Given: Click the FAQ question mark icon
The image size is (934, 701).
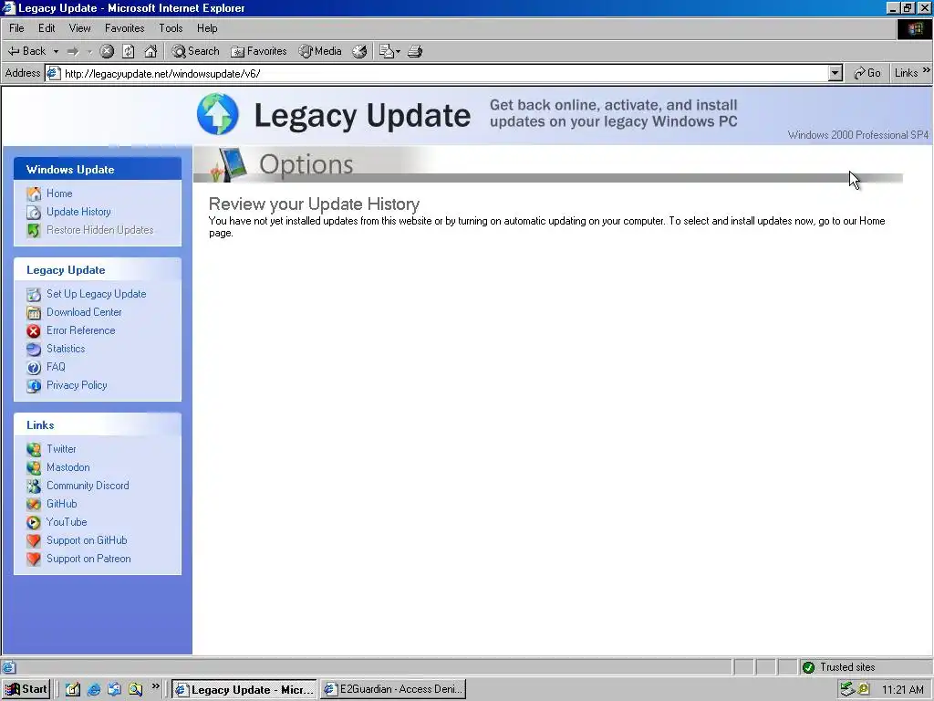Looking at the screenshot, I should pyautogui.click(x=34, y=368).
